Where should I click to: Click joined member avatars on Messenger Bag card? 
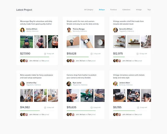[24, 61]
